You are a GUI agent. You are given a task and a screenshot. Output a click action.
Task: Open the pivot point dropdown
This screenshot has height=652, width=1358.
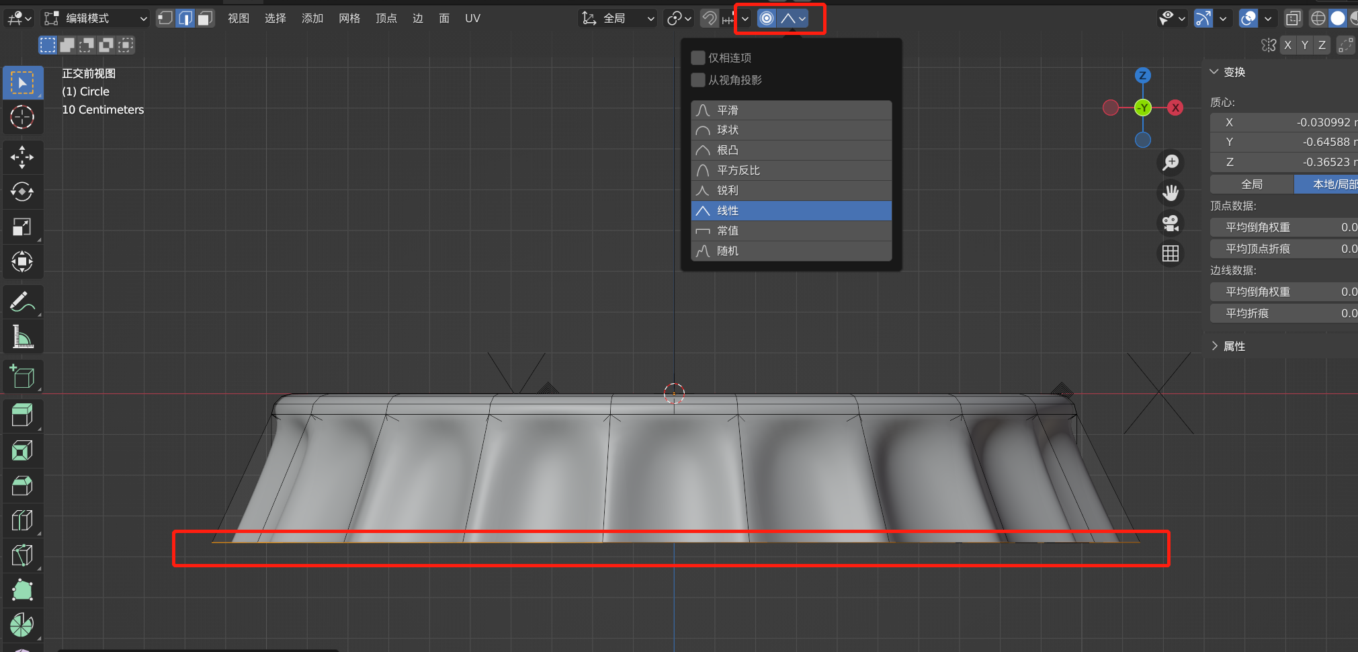pos(679,18)
